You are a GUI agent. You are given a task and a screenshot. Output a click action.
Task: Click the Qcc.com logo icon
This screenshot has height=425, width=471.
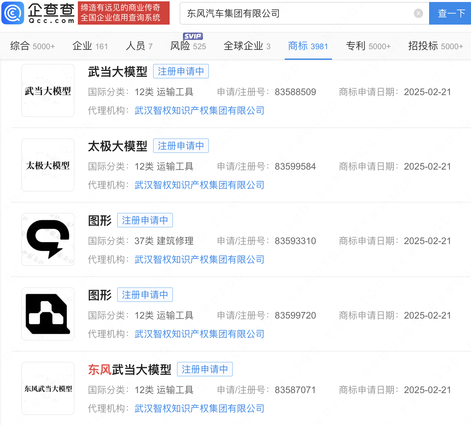pos(13,13)
